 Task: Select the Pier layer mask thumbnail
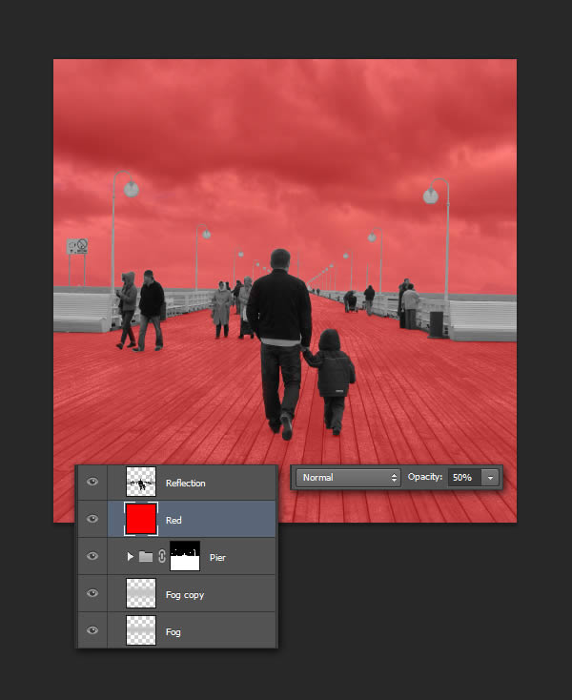(184, 556)
